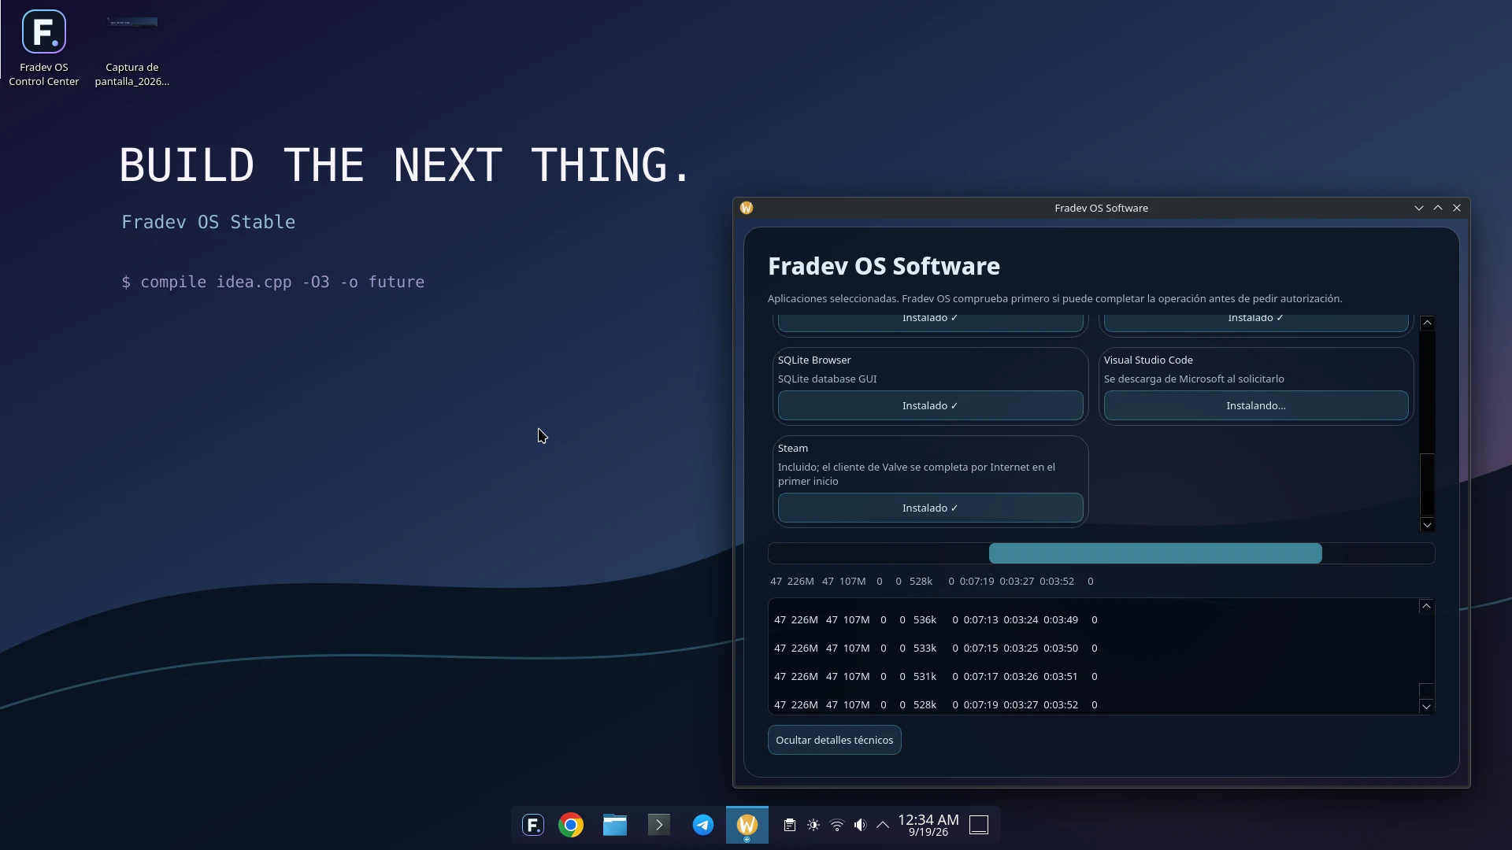The width and height of the screenshot is (1512, 850).
Task: Click the log panel scrollbar handle
Action: (x=1426, y=690)
